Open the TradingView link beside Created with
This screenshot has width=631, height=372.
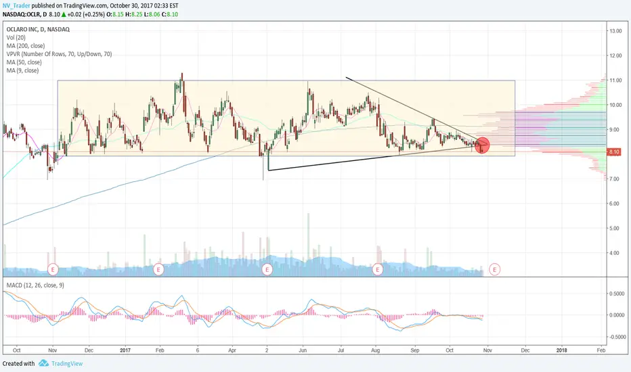[67, 364]
